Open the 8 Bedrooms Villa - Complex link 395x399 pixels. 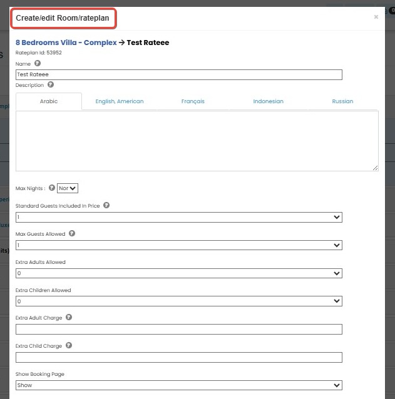(66, 43)
